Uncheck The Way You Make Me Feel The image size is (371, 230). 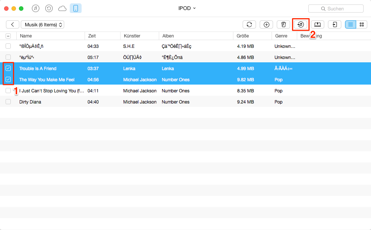pyautogui.click(x=8, y=79)
